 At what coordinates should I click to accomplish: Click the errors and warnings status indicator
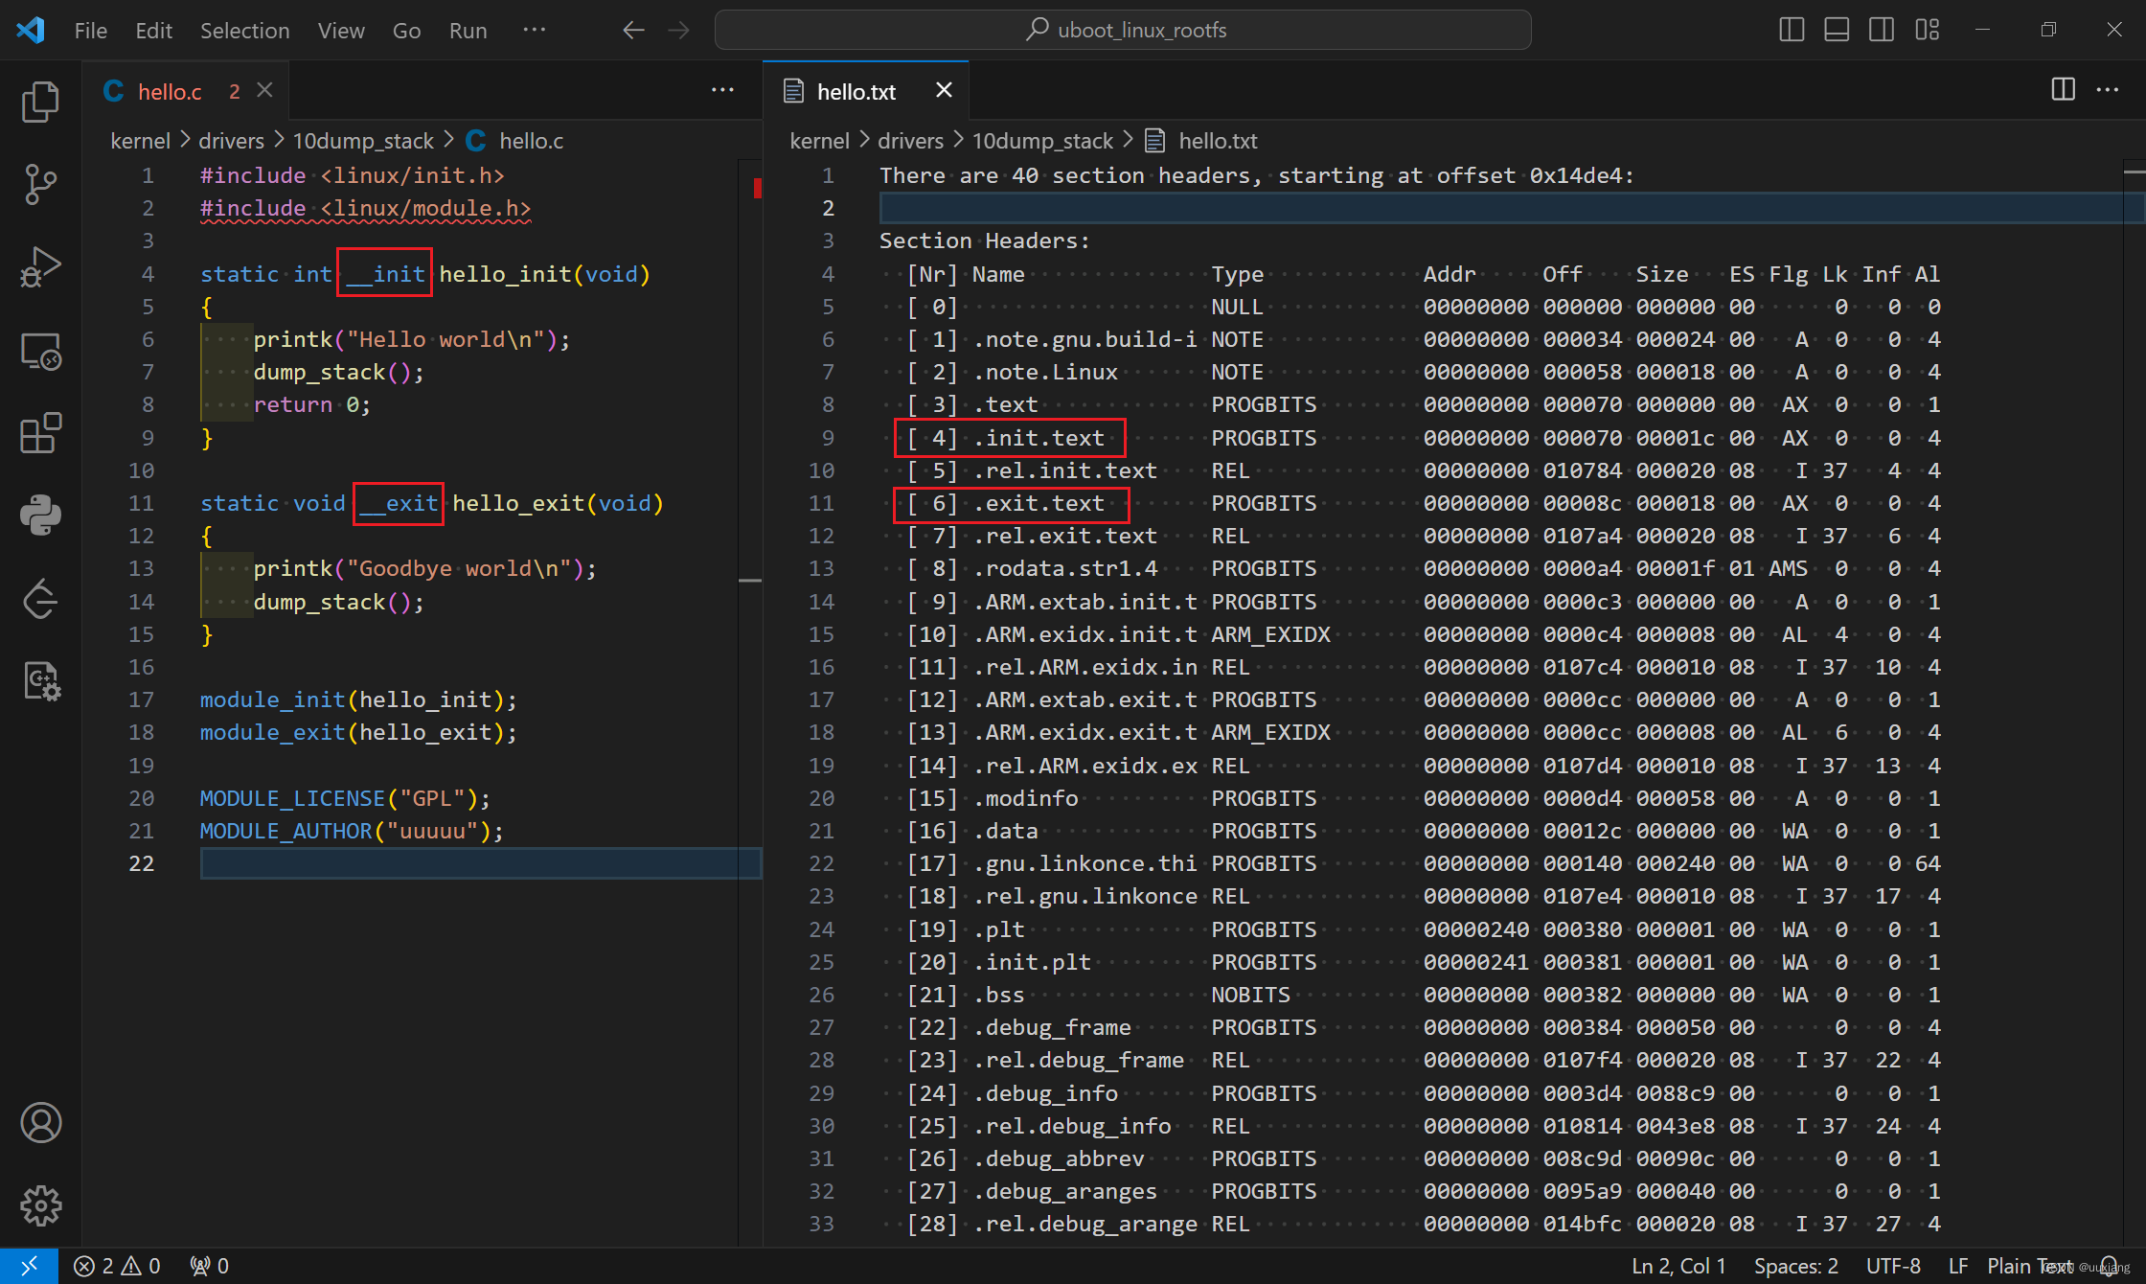[x=117, y=1266]
